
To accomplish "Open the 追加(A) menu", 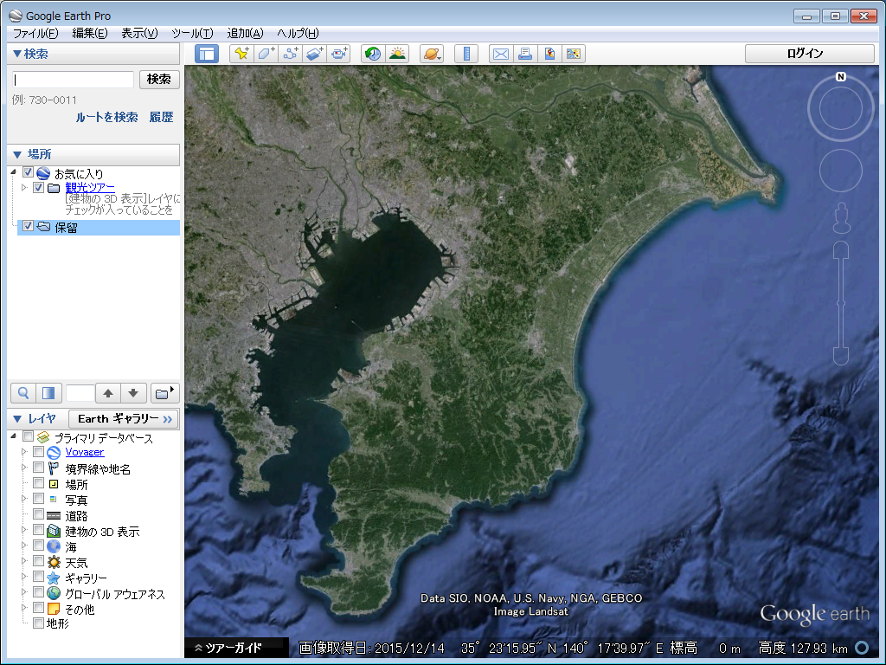I will tap(245, 34).
